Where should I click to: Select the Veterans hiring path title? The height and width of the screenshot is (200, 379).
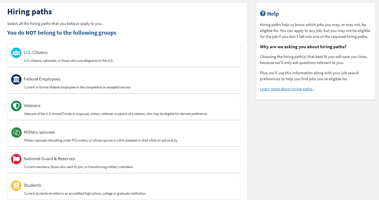[x=32, y=106]
